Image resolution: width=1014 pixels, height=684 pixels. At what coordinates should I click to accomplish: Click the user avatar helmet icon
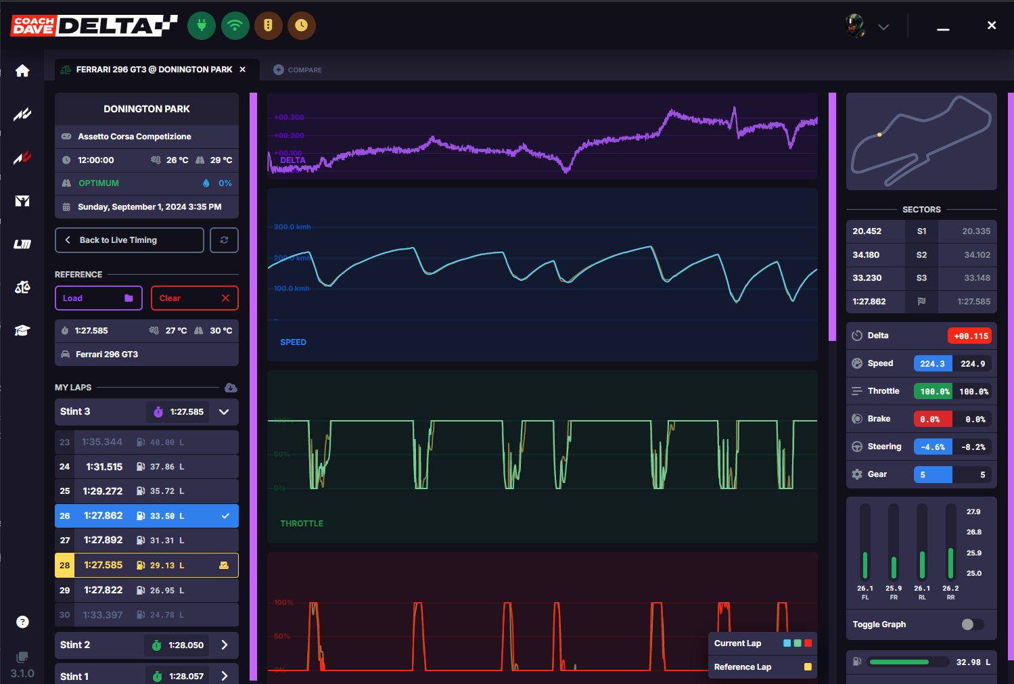[x=856, y=26]
